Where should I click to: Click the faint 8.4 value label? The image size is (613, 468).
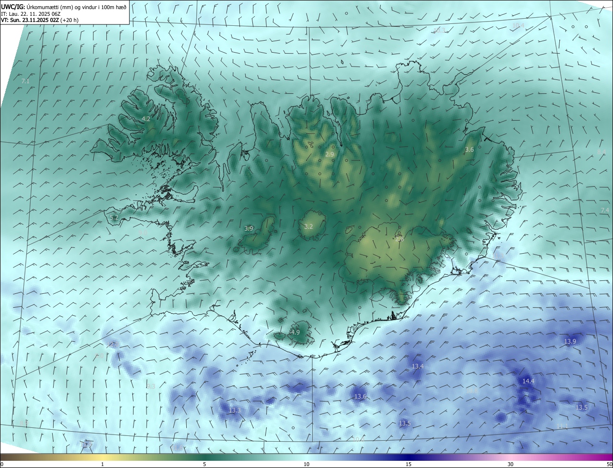click(602, 152)
